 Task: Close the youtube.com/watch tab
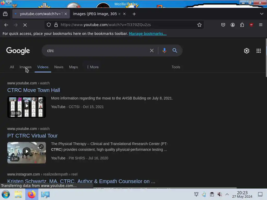[x=66, y=14]
